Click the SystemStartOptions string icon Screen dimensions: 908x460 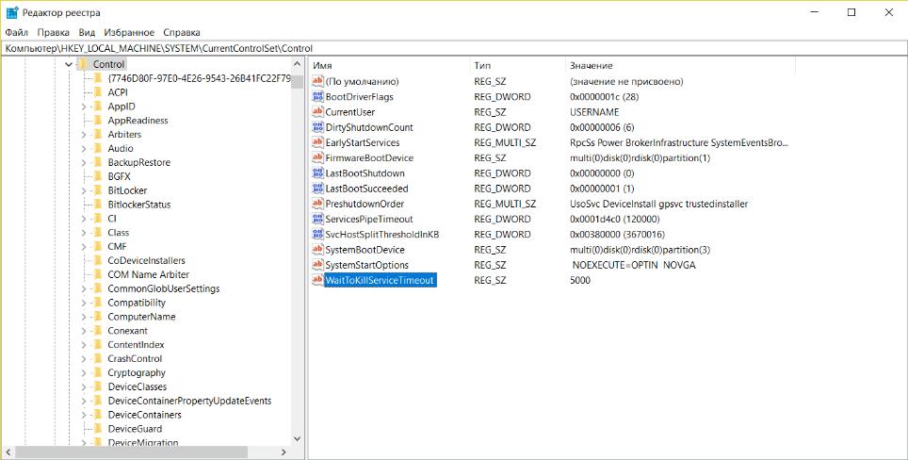[317, 265]
